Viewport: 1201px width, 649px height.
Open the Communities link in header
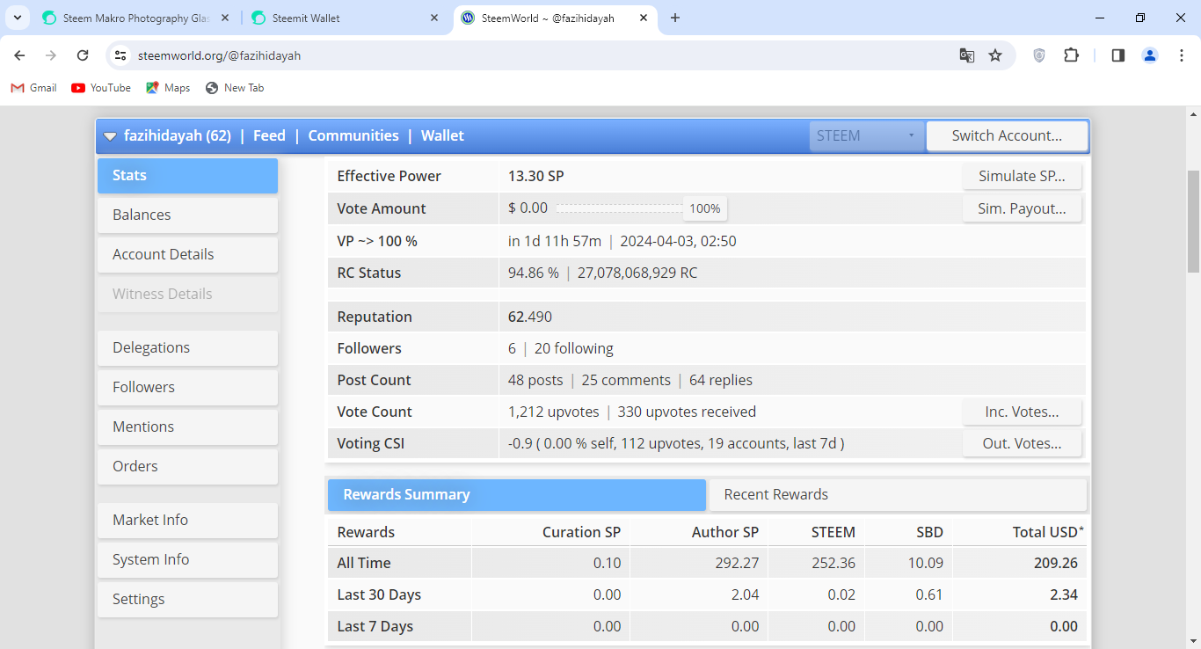[353, 135]
